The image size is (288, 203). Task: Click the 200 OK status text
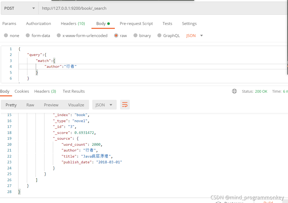[261, 91]
